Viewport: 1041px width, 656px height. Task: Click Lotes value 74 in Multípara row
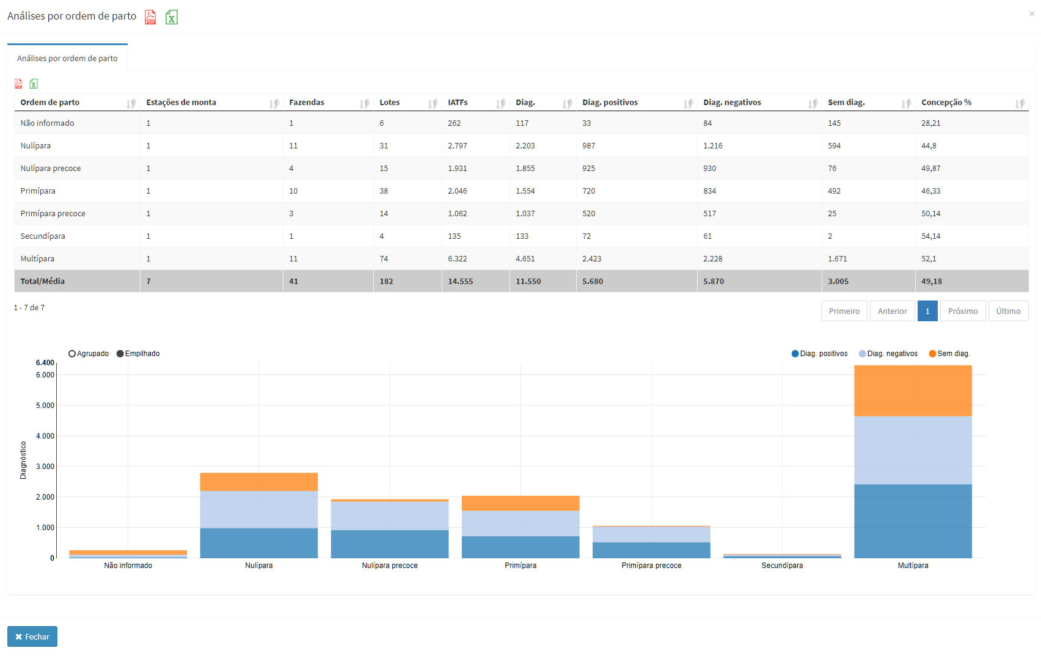(x=384, y=258)
